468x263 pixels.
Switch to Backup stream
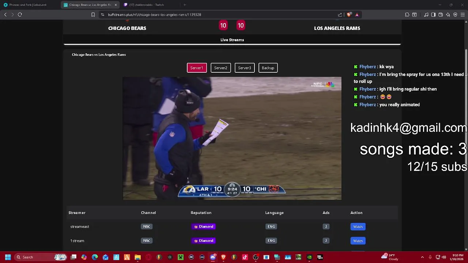(268, 68)
